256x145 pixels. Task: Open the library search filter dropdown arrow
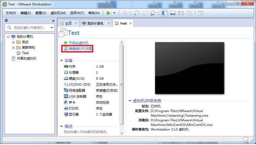tap(52, 28)
